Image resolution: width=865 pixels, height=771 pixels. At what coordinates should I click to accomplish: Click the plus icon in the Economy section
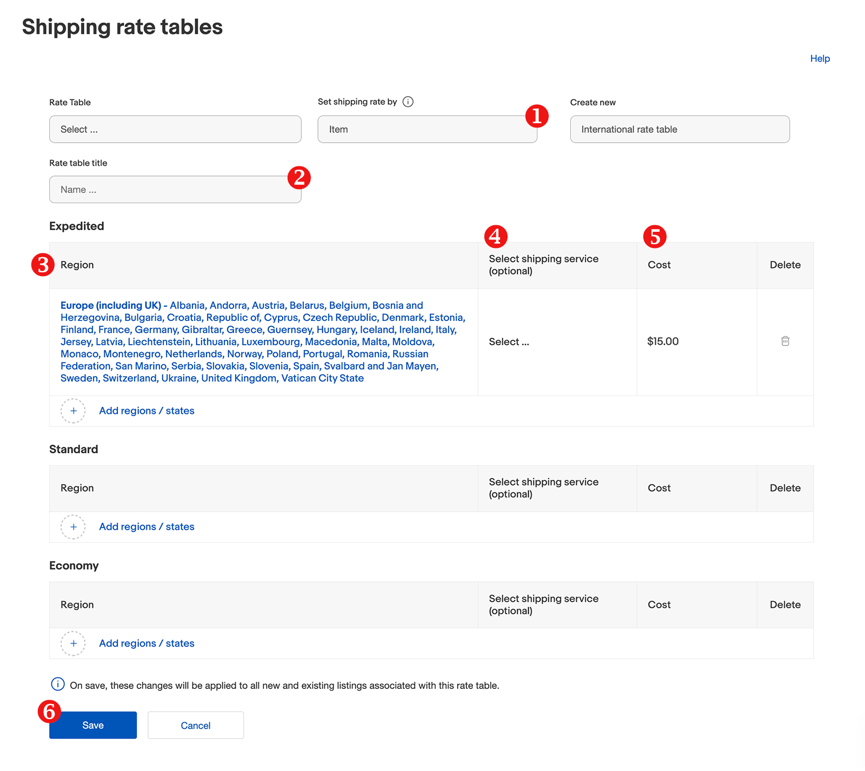(72, 643)
